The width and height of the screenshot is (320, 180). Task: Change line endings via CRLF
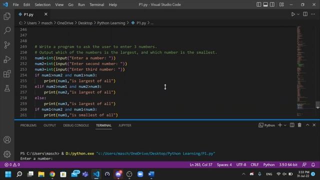(254, 164)
